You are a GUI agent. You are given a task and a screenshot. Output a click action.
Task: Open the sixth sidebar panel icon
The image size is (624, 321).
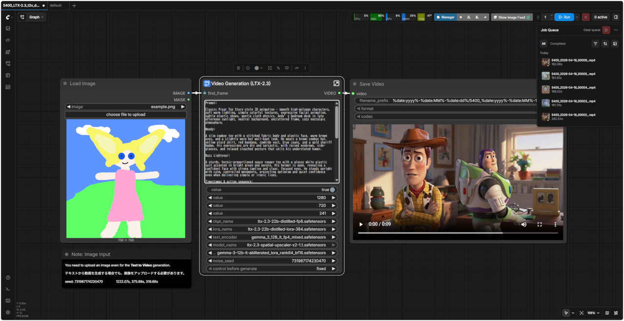pyautogui.click(x=8, y=87)
